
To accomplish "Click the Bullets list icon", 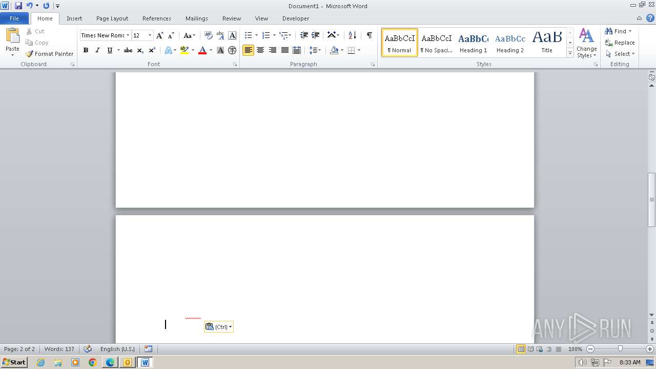I will coord(248,35).
